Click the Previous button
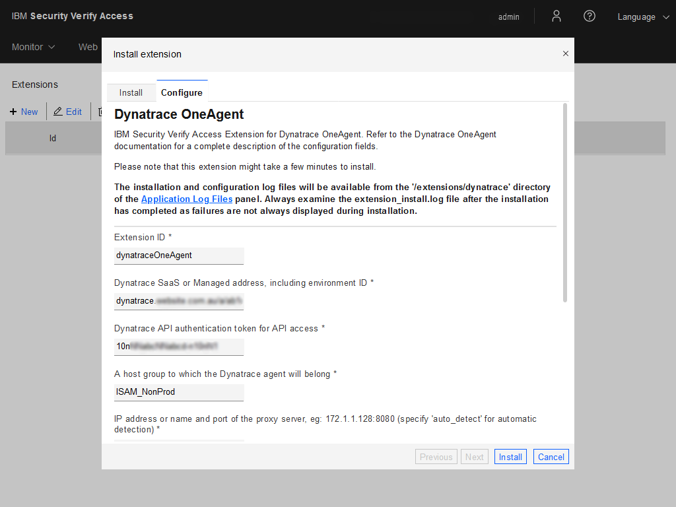 [x=436, y=457]
